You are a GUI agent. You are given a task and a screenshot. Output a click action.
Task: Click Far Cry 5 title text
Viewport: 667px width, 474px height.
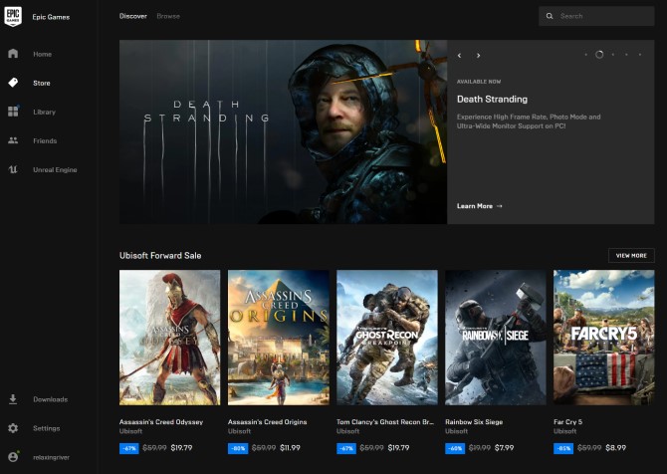[x=567, y=422]
